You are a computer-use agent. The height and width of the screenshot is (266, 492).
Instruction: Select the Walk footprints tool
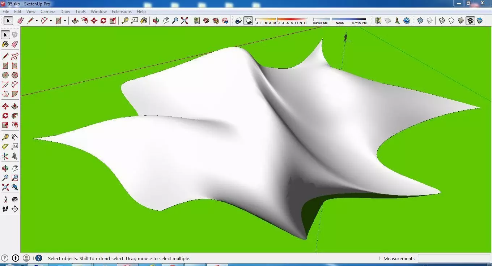[x=5, y=209]
